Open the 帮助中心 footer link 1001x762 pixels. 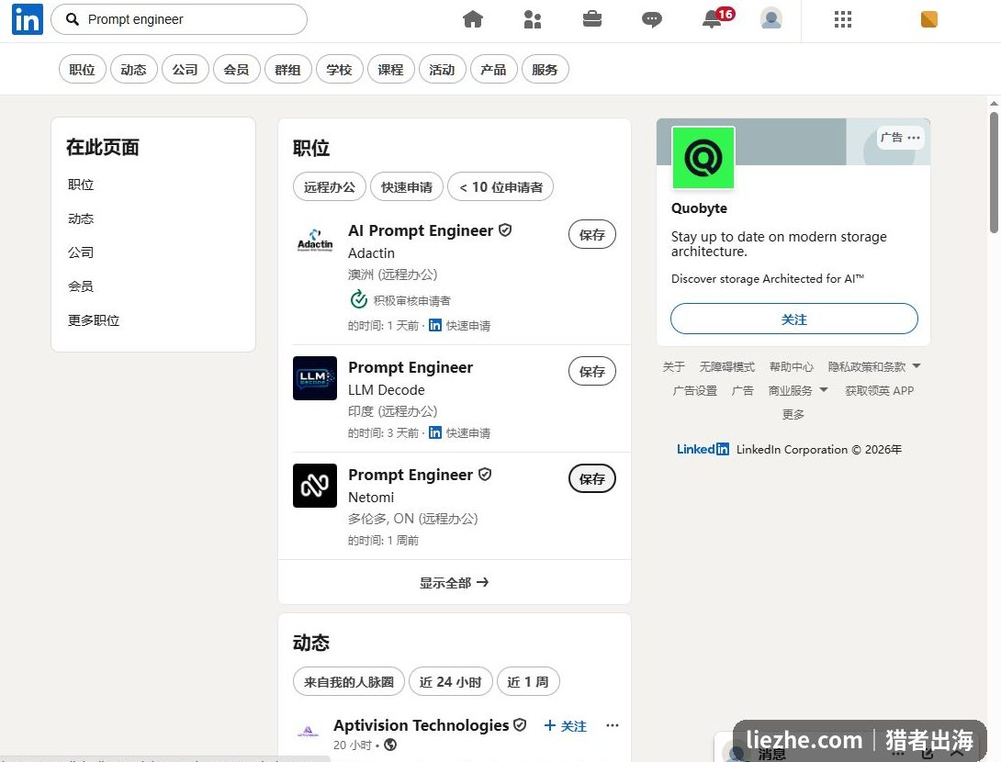click(x=791, y=366)
